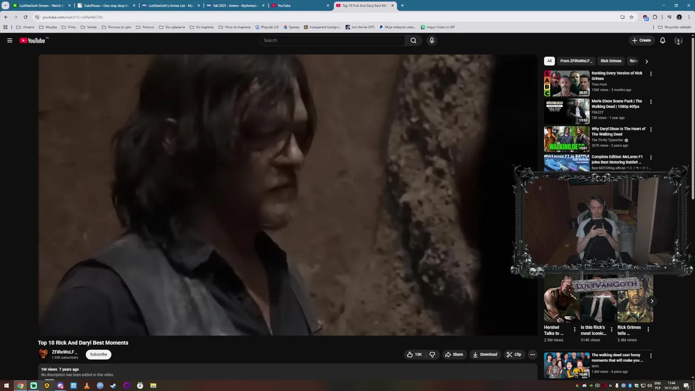This screenshot has height=391, width=695.
Task: Open Pomoce do gier bookmarks folder
Action: [x=116, y=27]
